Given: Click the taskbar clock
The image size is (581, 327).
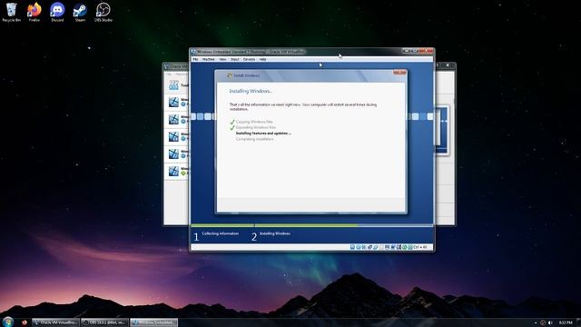Looking at the screenshot, I should [x=566, y=323].
